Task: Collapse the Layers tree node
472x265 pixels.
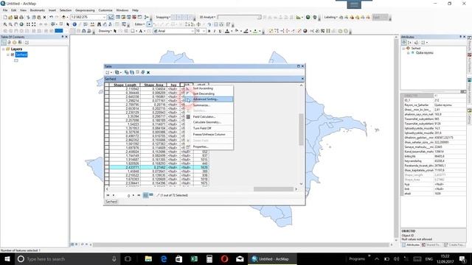Action: pyautogui.click(x=3, y=49)
